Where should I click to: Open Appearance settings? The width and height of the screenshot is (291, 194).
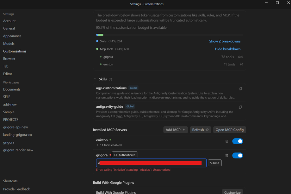[12, 36]
